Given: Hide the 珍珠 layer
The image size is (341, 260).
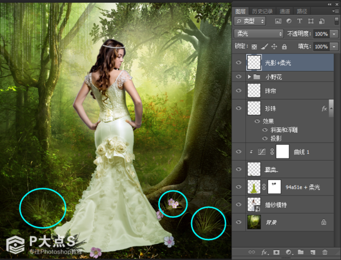Looking at the screenshot, I should coord(239,108).
